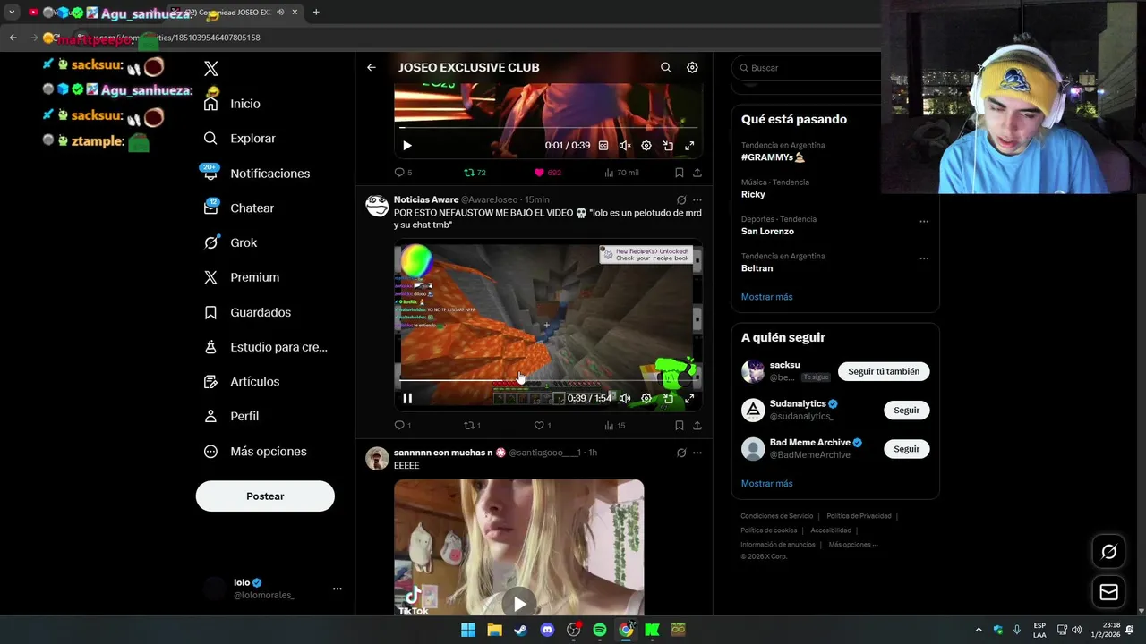The height and width of the screenshot is (644, 1146).
Task: Open Spotify from the taskbar
Action: tap(600, 630)
